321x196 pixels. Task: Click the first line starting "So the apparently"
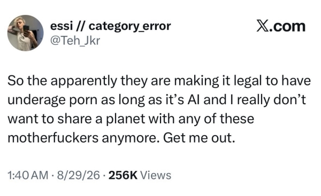coord(159,81)
